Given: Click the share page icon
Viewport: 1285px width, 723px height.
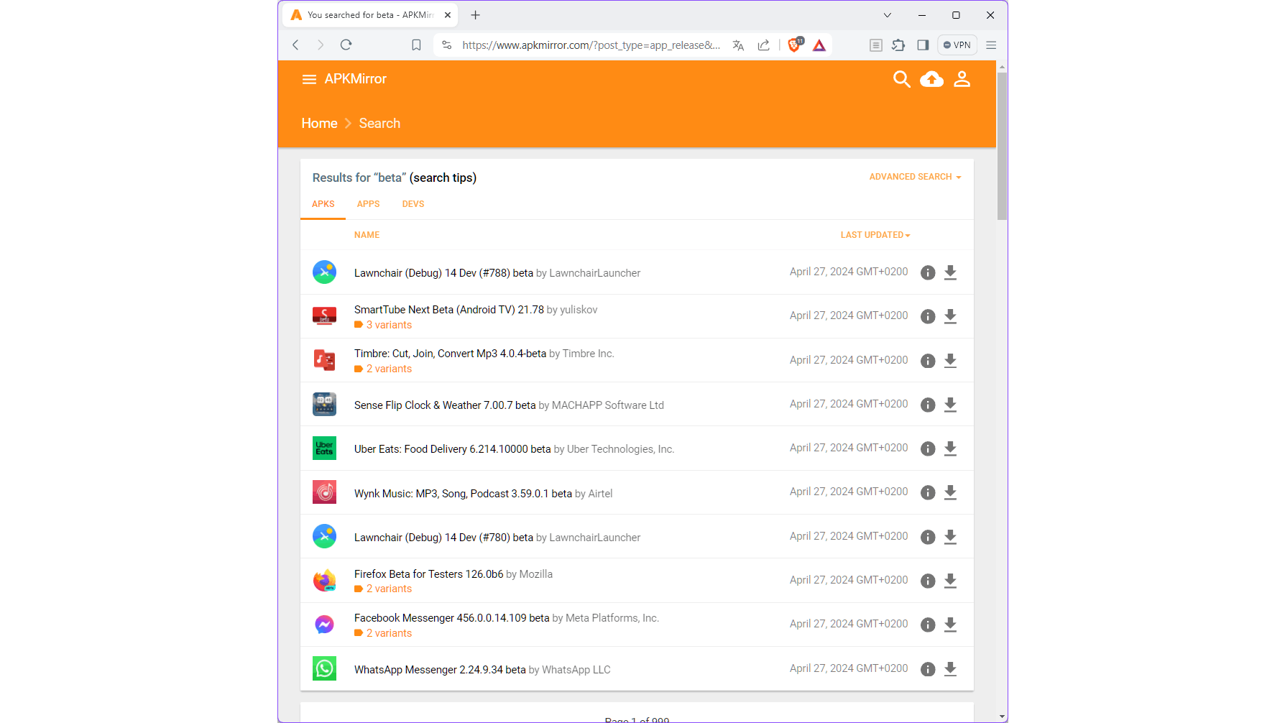Looking at the screenshot, I should [763, 45].
